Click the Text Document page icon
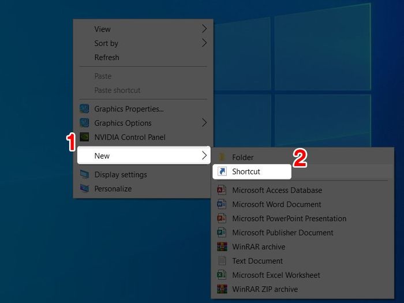This screenshot has height=303, width=404. [222, 261]
